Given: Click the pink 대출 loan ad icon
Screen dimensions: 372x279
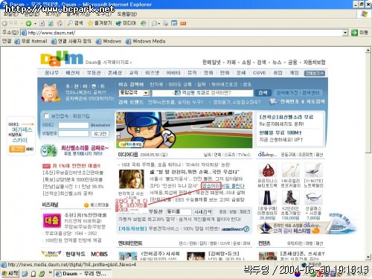Looking at the screenshot, I should [x=51, y=220].
